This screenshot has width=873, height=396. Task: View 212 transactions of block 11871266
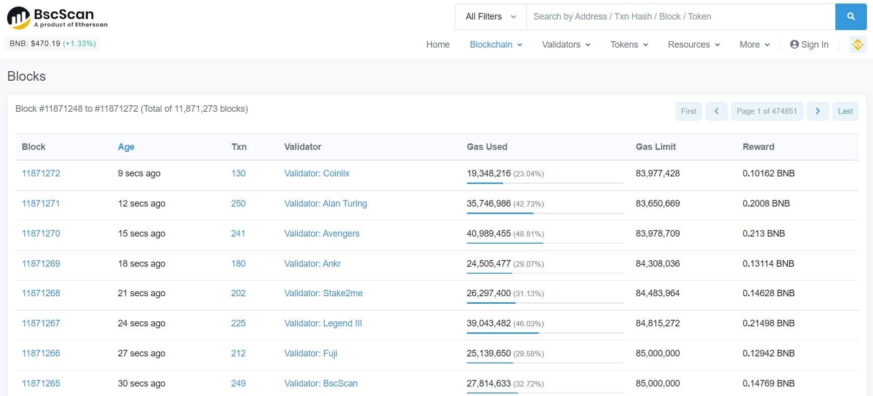[238, 353]
